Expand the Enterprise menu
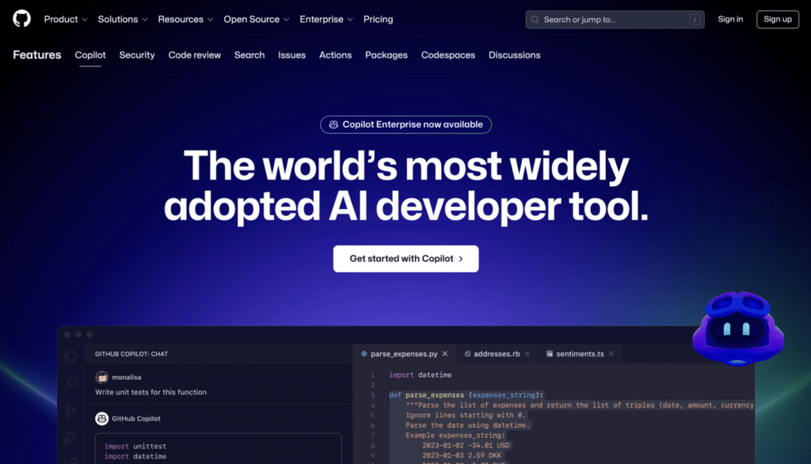This screenshot has width=811, height=464. coord(326,19)
